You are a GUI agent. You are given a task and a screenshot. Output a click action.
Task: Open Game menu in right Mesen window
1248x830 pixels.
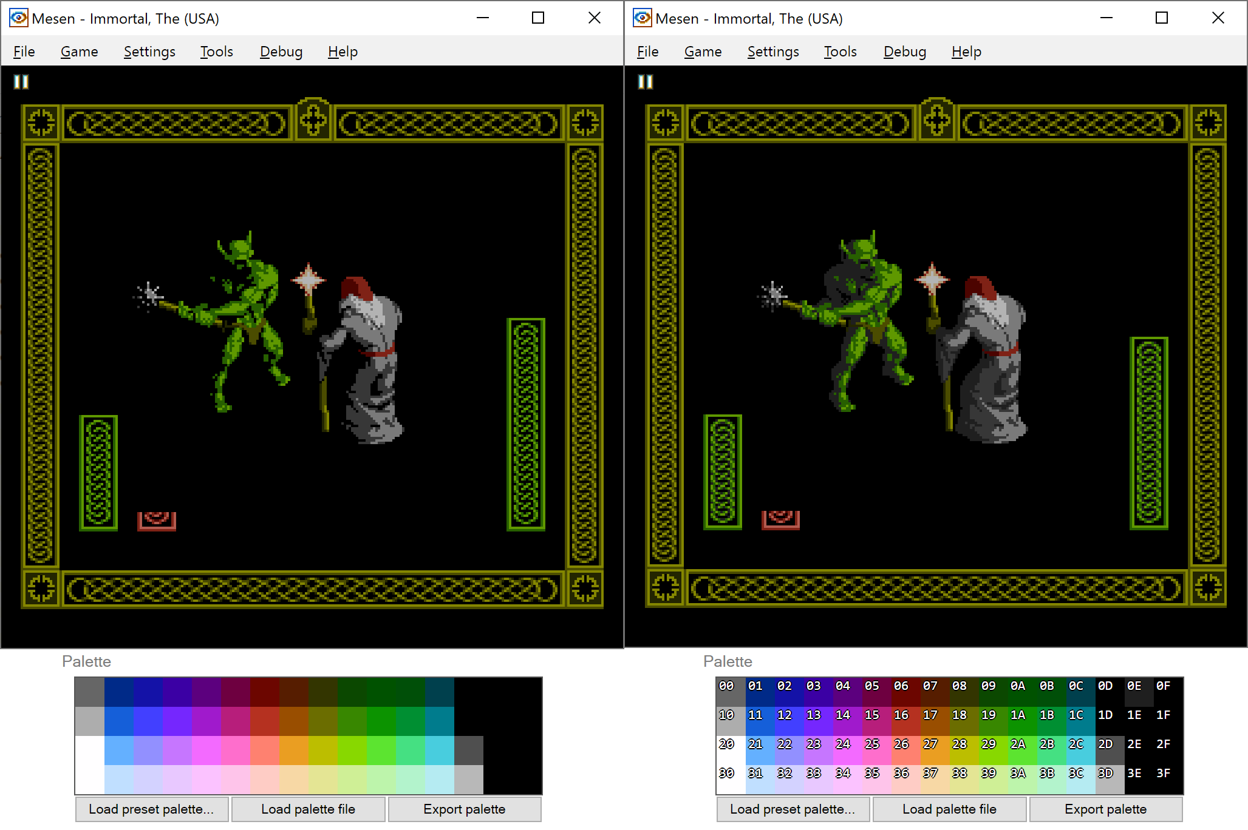click(x=703, y=52)
